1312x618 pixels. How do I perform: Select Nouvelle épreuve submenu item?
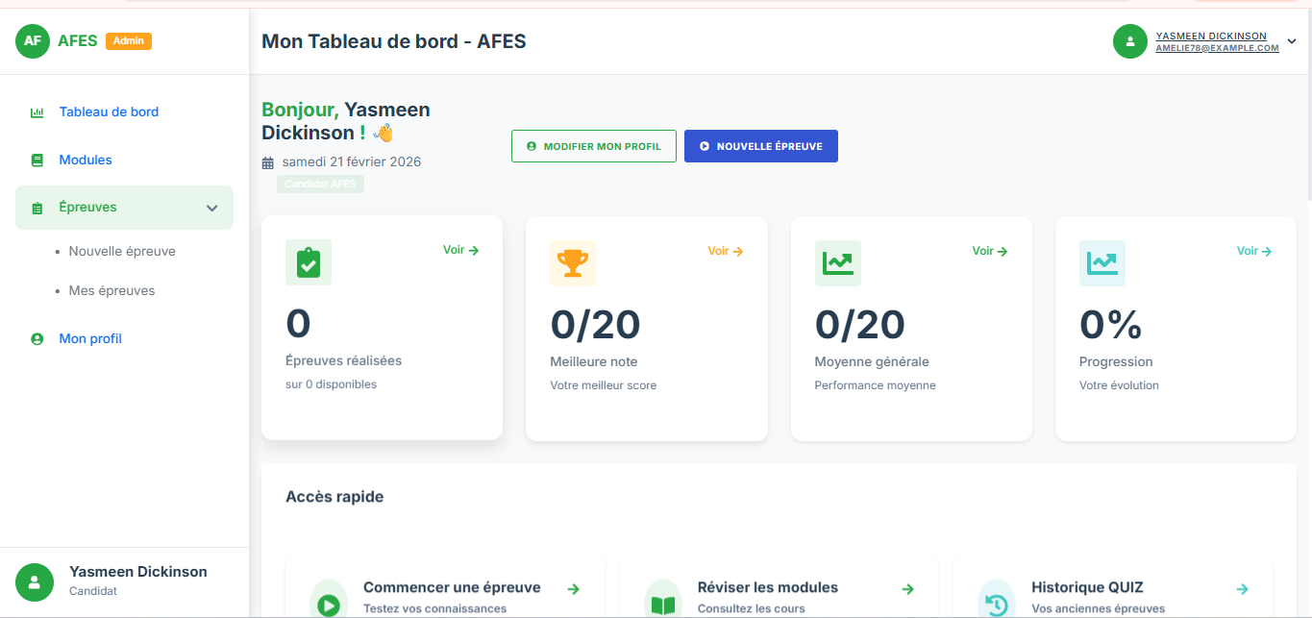(x=122, y=251)
